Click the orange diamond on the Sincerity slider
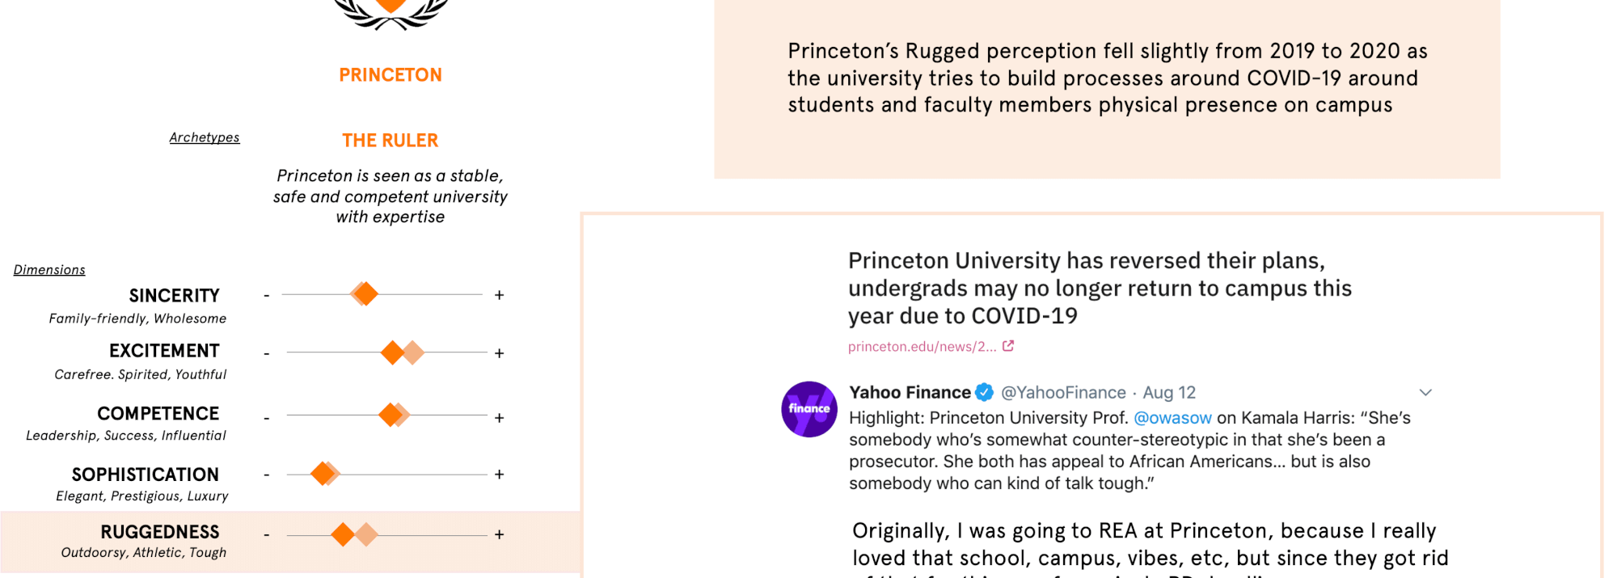 365,294
